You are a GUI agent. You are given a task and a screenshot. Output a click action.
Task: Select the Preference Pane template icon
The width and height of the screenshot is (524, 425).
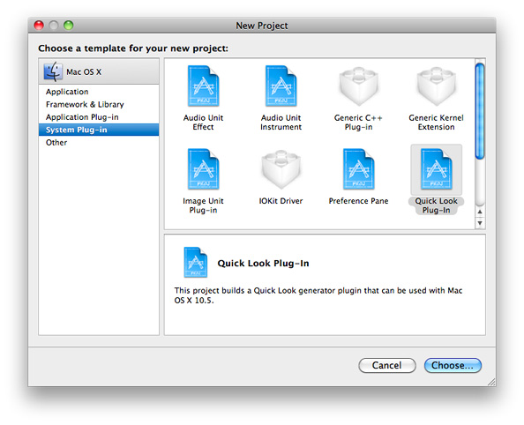click(x=358, y=169)
